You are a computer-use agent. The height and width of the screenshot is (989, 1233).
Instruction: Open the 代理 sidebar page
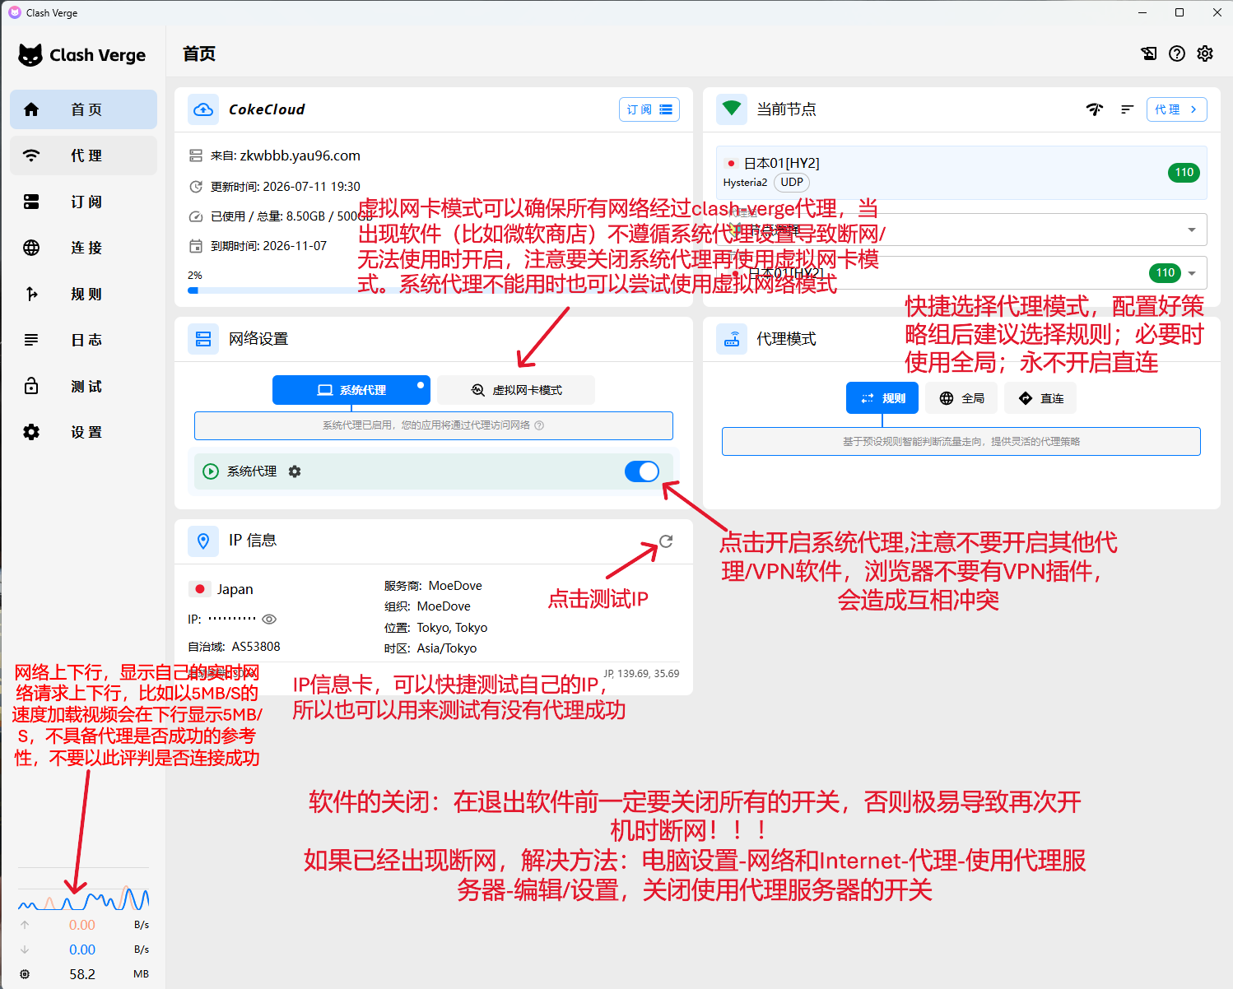pos(83,156)
